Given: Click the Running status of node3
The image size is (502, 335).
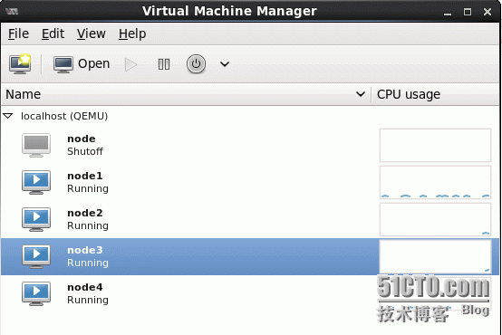Looking at the screenshot, I should pos(88,263).
